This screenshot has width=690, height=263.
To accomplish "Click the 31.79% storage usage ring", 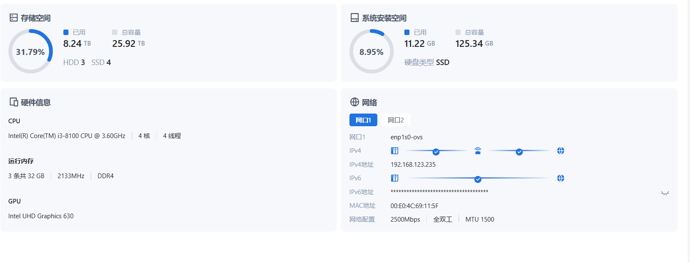I will pyautogui.click(x=30, y=52).
